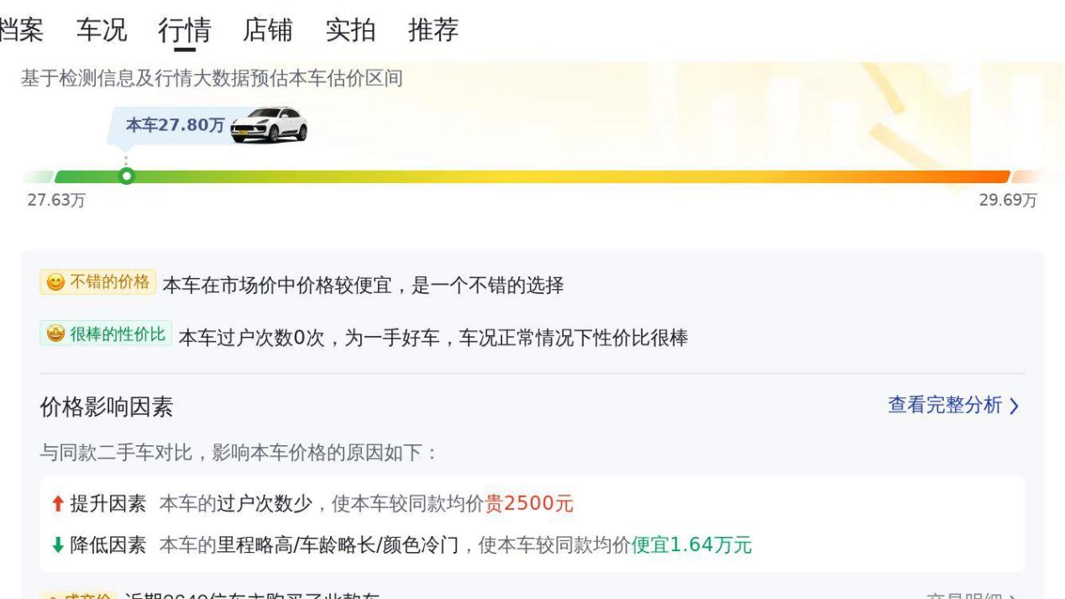The height and width of the screenshot is (599, 1065).
Task: Click the chevron next to 查看完整分析
Action: tap(1014, 407)
